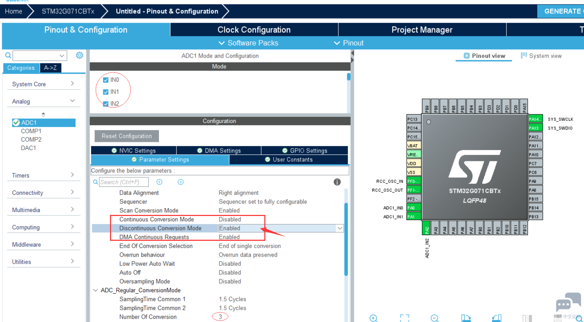Viewport: 584px width, 322px height.
Task: Go to next parameter search result arrow
Action: [x=181, y=182]
